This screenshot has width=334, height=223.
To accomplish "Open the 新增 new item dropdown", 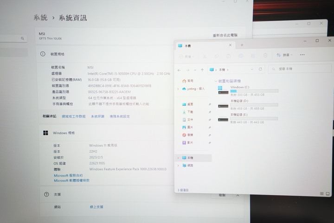I will [x=186, y=57].
